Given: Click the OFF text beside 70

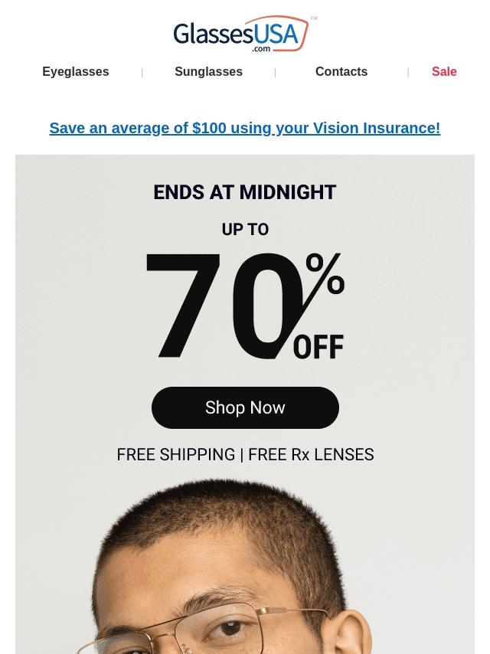Looking at the screenshot, I should pos(318,347).
